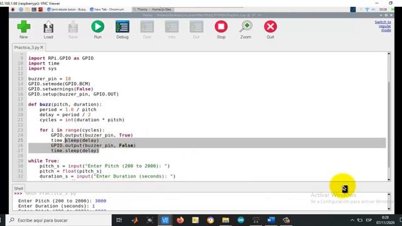Open the Windows clock showing 07/11/2020
Image resolution: width=402 pixels, height=226 pixels.
(385, 220)
